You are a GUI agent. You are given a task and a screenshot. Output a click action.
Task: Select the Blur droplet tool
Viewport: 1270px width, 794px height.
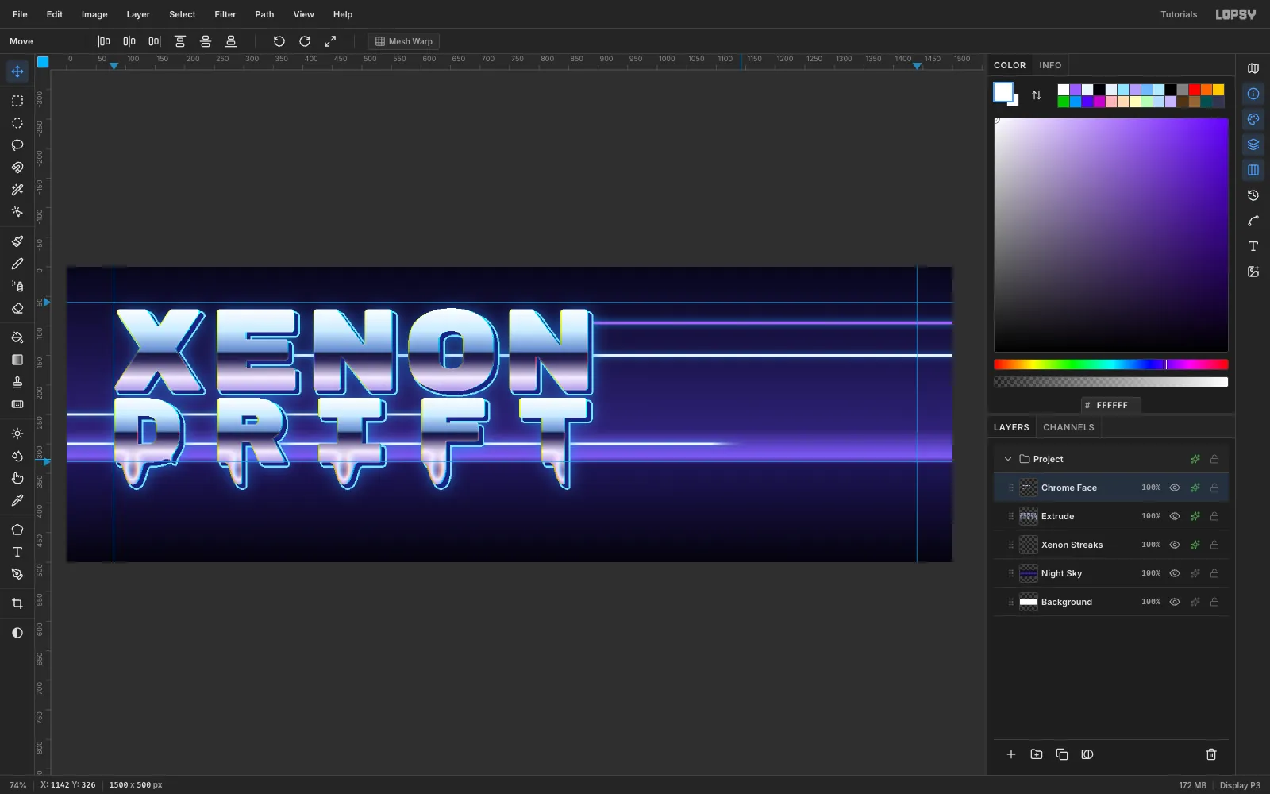(x=17, y=456)
